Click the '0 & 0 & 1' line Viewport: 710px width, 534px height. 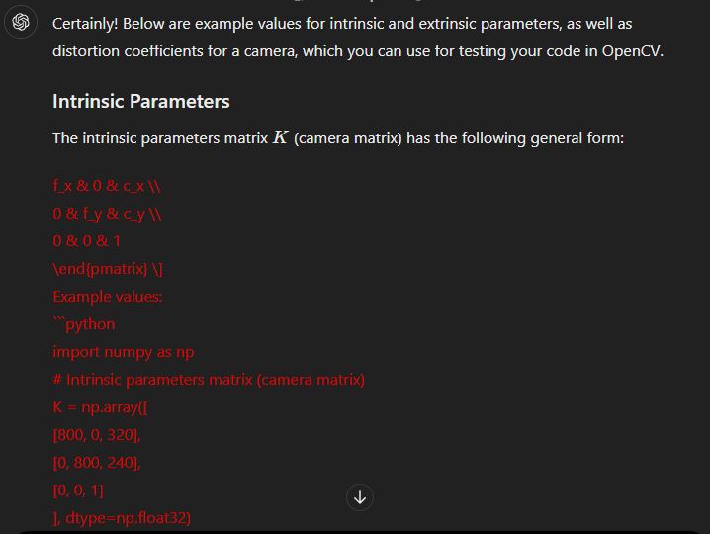tap(87, 240)
